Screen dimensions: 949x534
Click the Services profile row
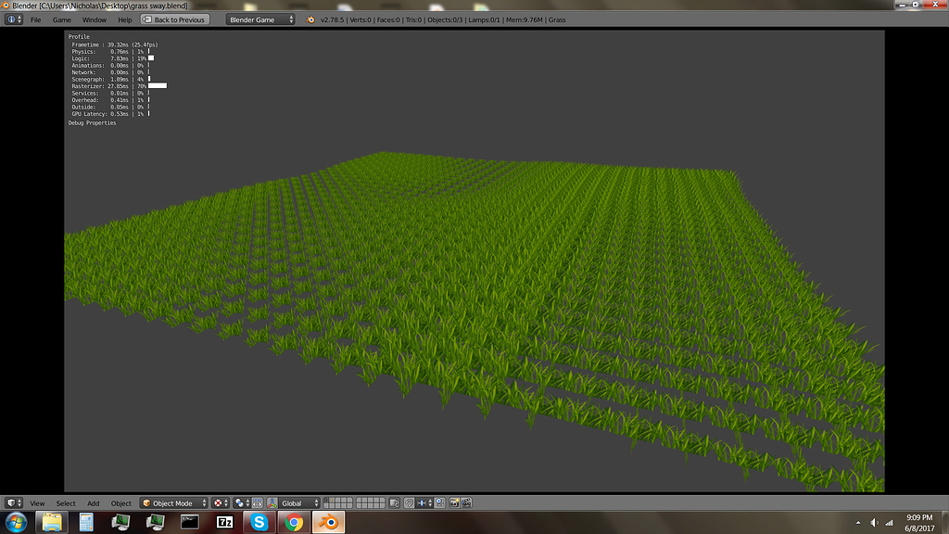pyautogui.click(x=110, y=94)
